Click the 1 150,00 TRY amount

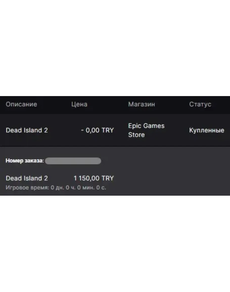(x=94, y=178)
